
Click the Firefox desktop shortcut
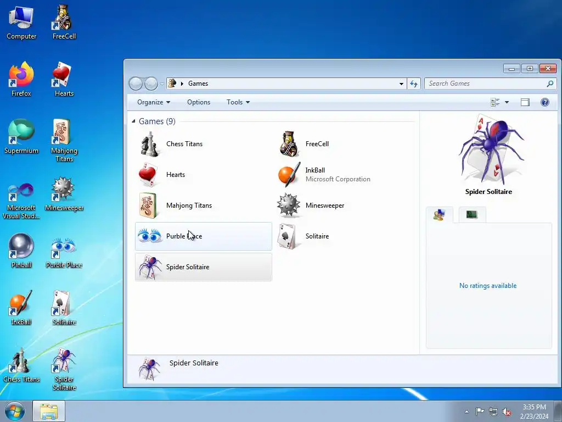coord(21,80)
